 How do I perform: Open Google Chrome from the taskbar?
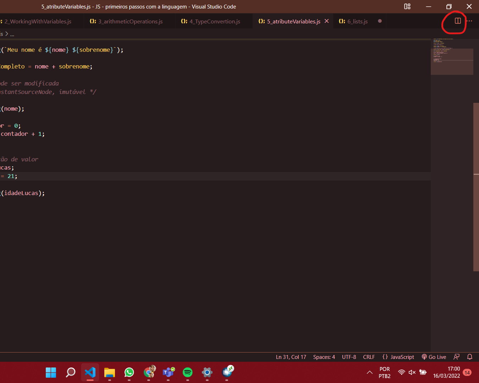(x=149, y=372)
